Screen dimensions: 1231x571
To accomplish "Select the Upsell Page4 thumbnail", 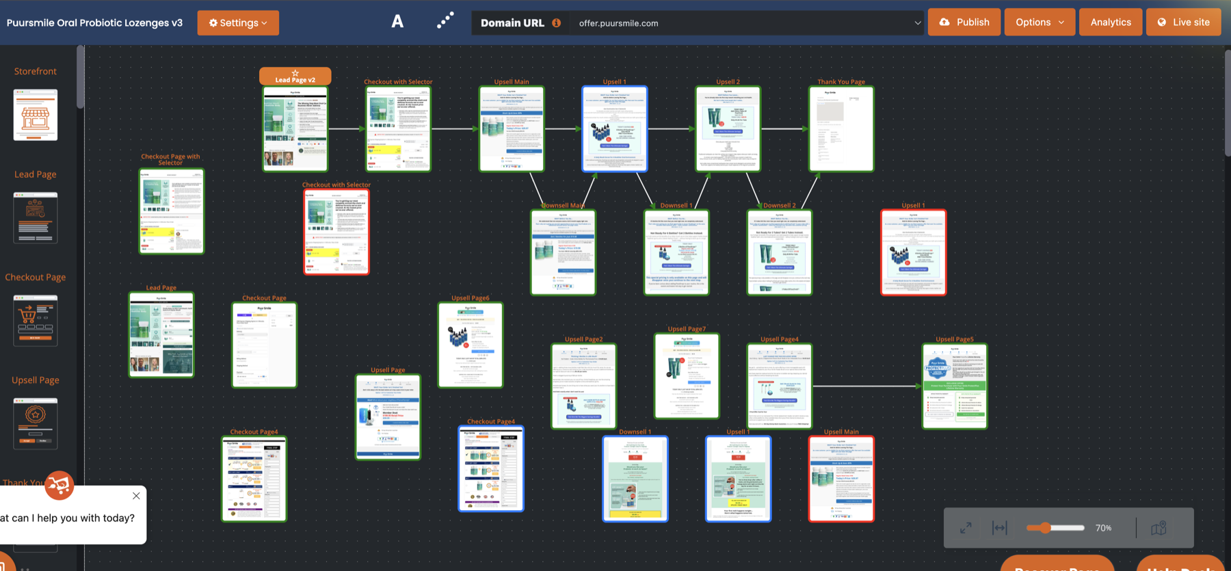I will click(x=780, y=386).
